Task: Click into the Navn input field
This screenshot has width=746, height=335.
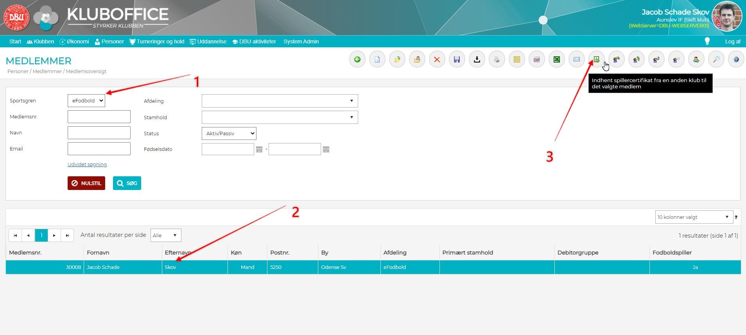Action: pyautogui.click(x=99, y=133)
